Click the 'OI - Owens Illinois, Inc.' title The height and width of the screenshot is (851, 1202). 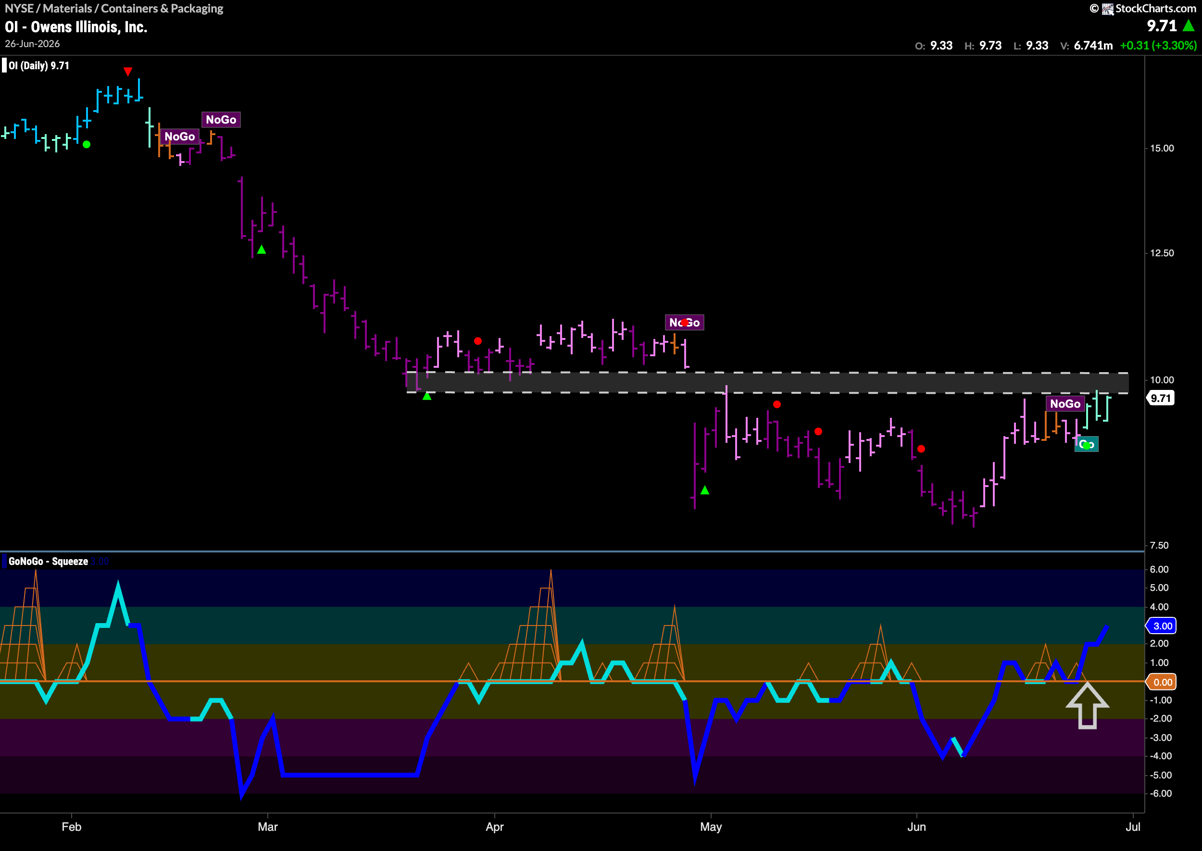coord(76,27)
